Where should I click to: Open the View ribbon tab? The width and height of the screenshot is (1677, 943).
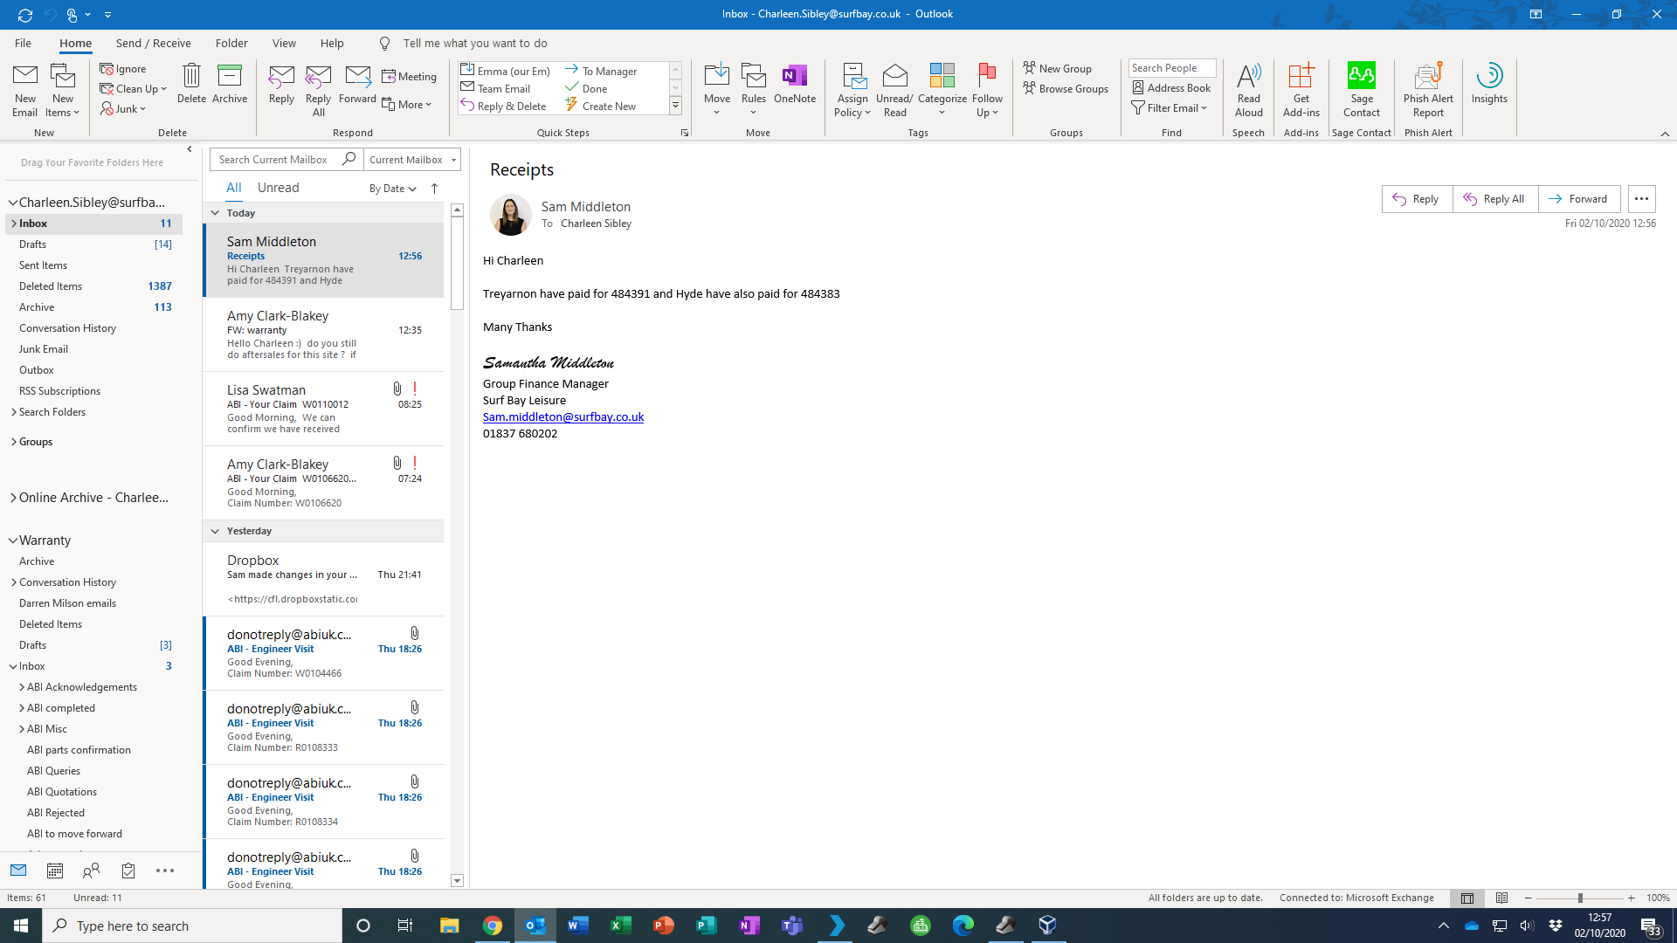pyautogui.click(x=284, y=43)
